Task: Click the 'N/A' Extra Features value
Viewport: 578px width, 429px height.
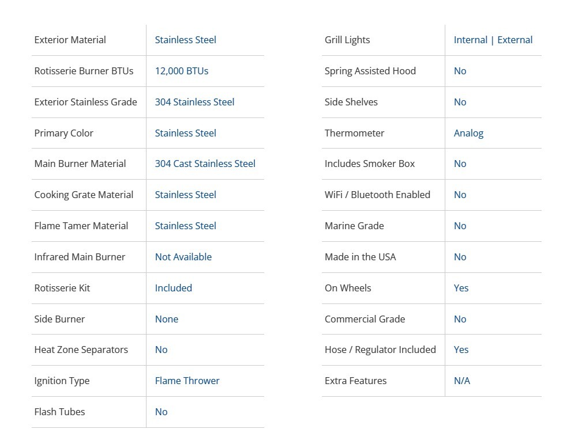Action: [461, 381]
